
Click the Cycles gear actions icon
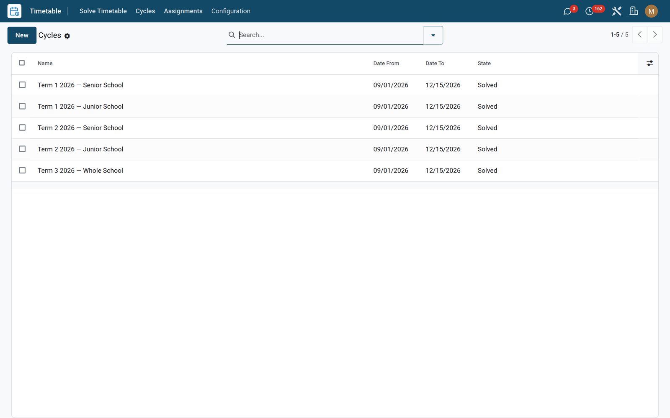coord(67,36)
